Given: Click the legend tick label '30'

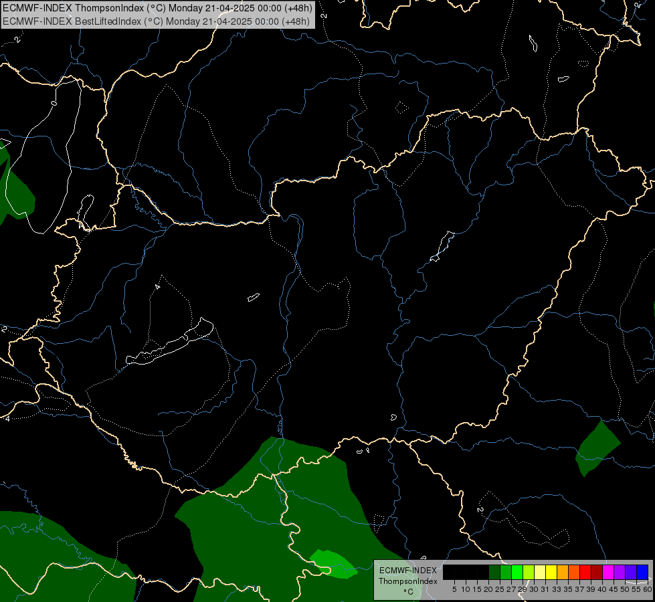Looking at the screenshot, I should click(534, 589).
